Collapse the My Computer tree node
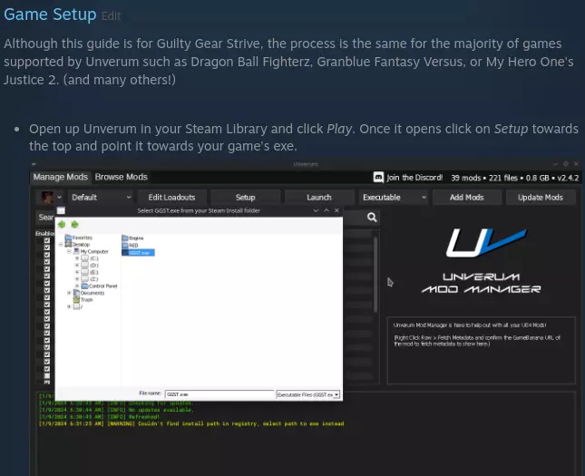The height and width of the screenshot is (476, 585). pyautogui.click(x=69, y=251)
